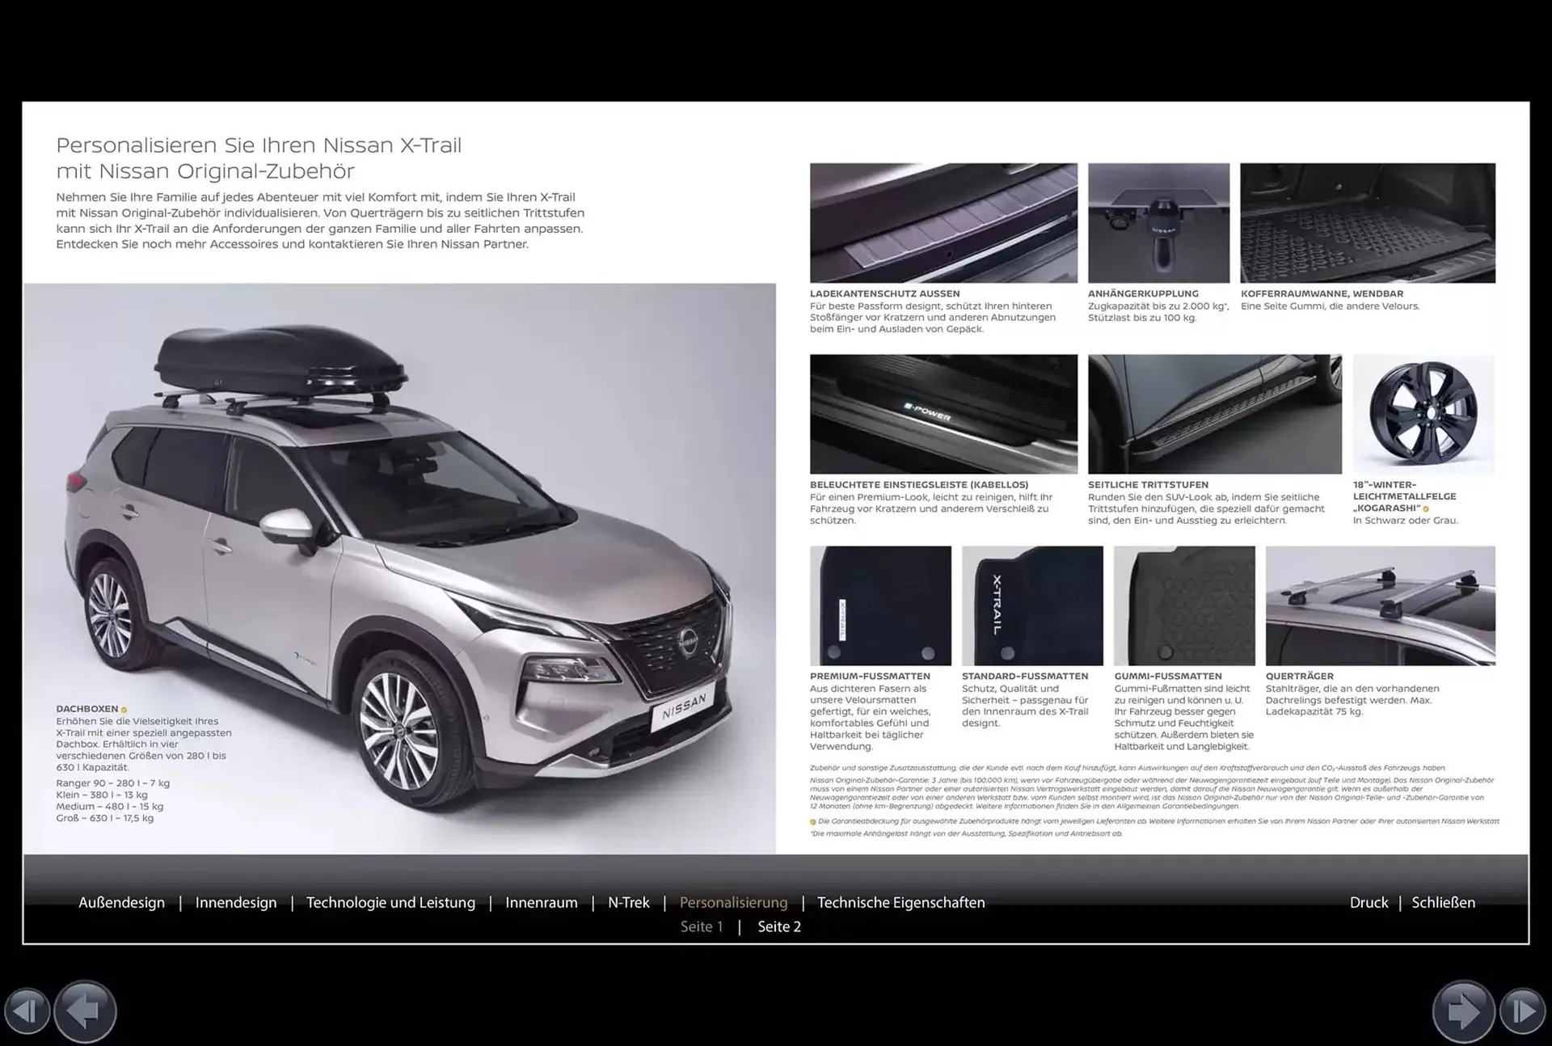Go to previous page with left arrow
This screenshot has width=1552, height=1046.
pyautogui.click(x=85, y=1011)
